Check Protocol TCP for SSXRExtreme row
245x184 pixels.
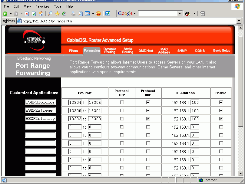[x=122, y=110]
